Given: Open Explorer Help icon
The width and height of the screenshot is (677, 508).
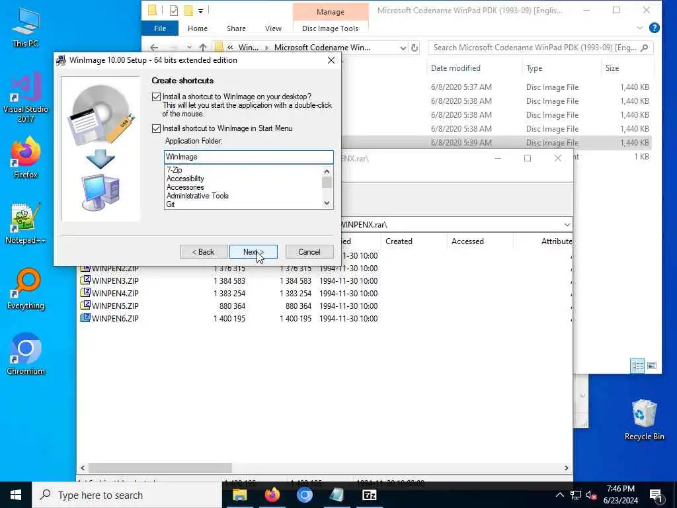Looking at the screenshot, I should click(x=655, y=28).
